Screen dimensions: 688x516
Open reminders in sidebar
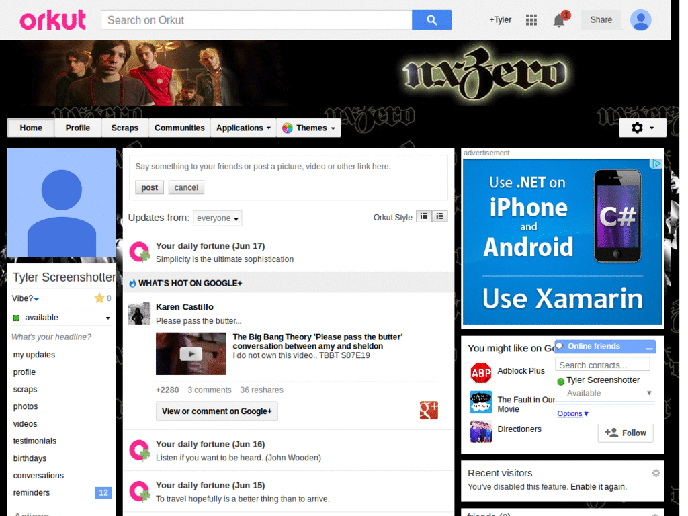point(32,492)
